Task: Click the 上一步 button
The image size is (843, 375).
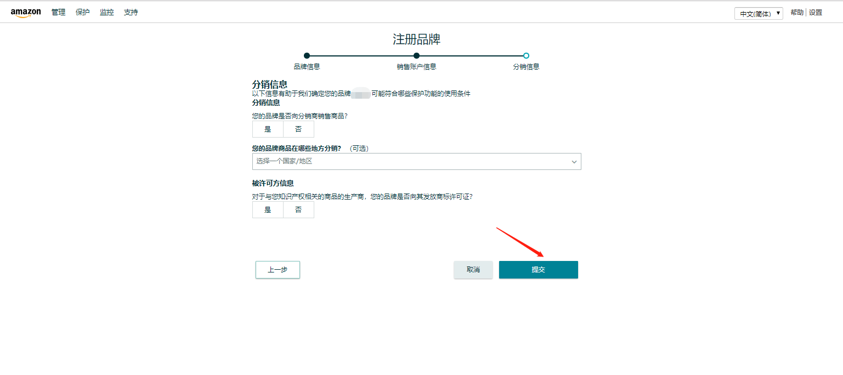Action: coord(278,269)
